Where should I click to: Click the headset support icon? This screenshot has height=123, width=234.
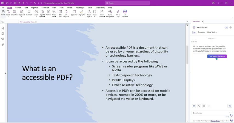pos(232,120)
